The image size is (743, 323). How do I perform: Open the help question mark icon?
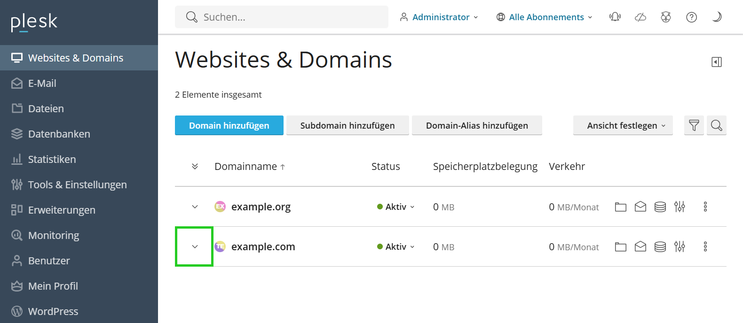point(691,17)
